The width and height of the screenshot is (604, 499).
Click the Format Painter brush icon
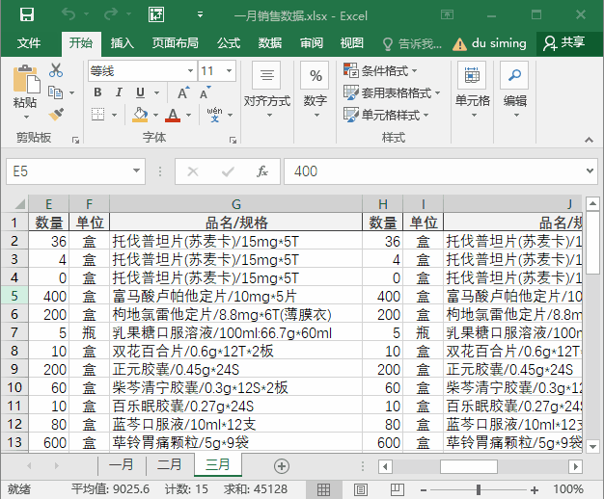56,114
